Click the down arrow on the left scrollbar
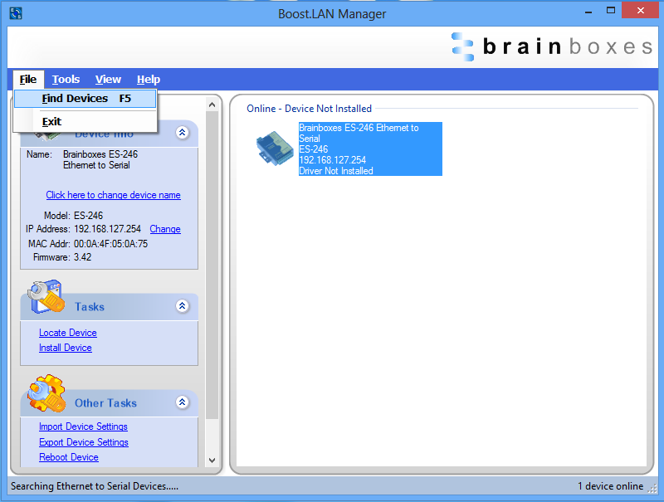Viewport: 664px width, 502px height. 212,460
